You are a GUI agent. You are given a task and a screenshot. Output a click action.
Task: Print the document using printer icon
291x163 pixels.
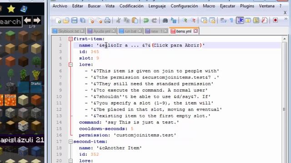click(x=107, y=20)
